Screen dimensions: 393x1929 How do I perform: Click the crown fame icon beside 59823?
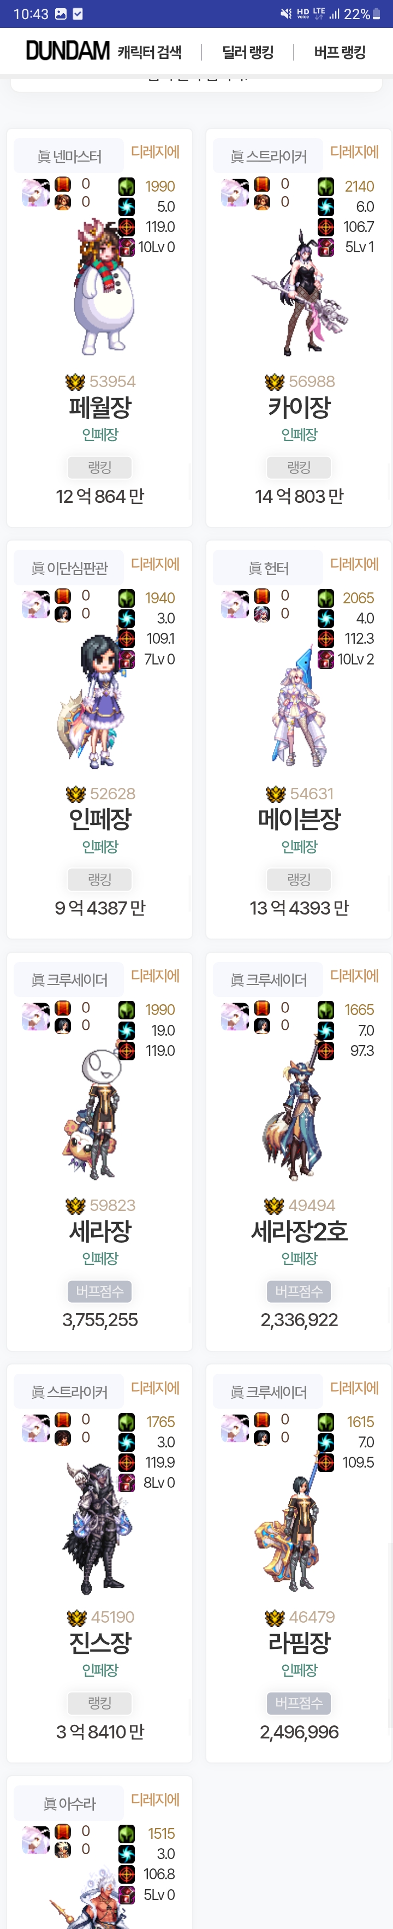pos(75,1206)
